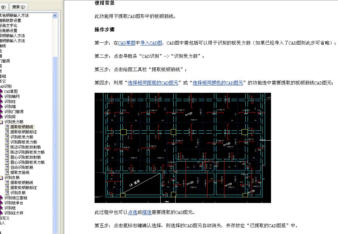The height and width of the screenshot is (234, 338).
Task: Click the book icon beside 识别独立基础
Action: [1, 198]
